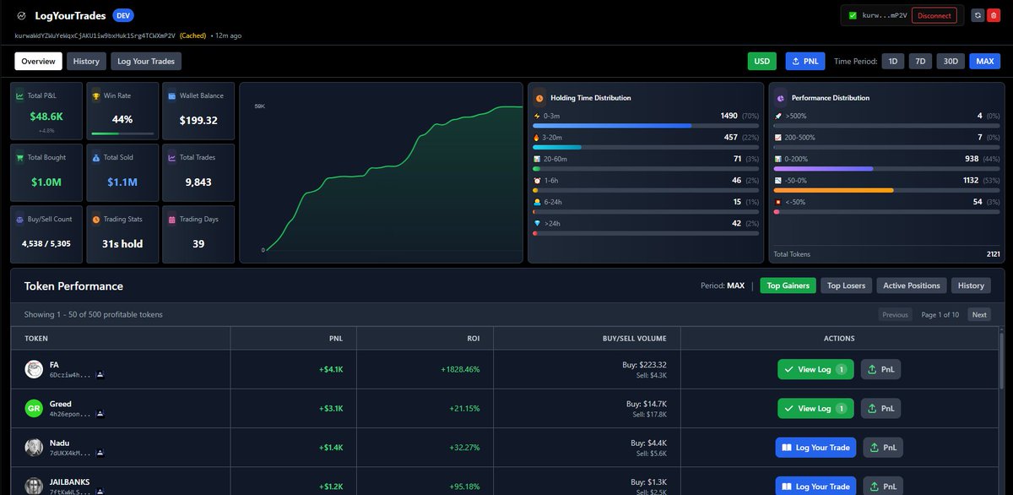Show the Top Losers list

[847, 286]
